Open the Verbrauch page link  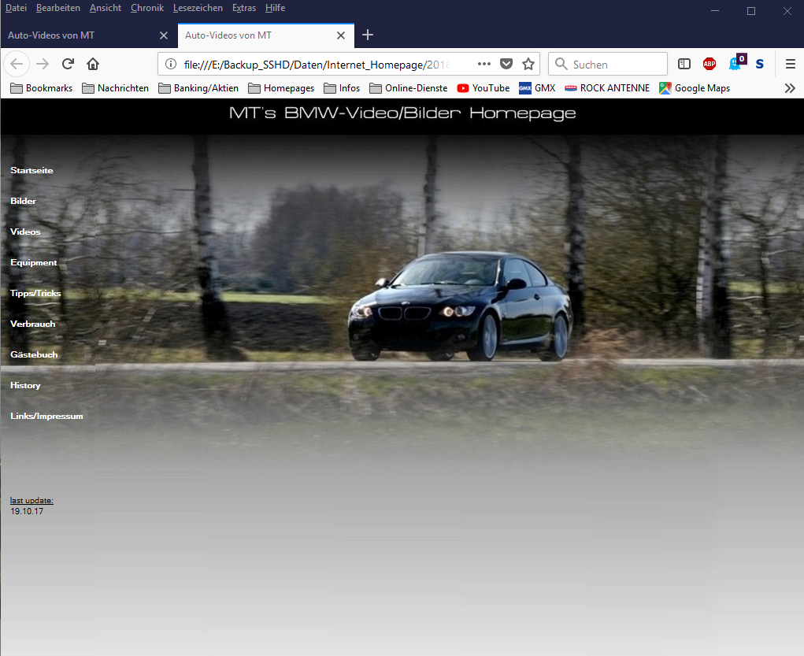[32, 324]
